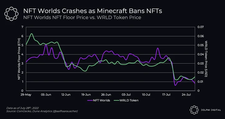Click the Delphi logo beside the chart title
The width and height of the screenshot is (225, 119).
point(11,14)
